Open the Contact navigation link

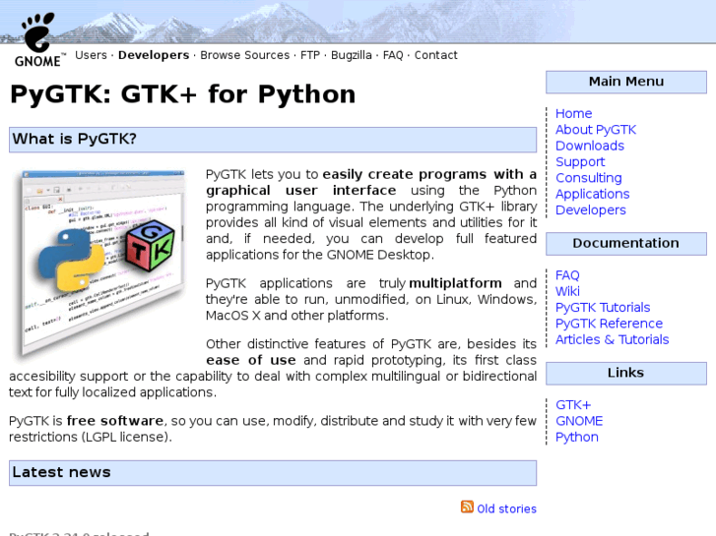pyautogui.click(x=435, y=55)
